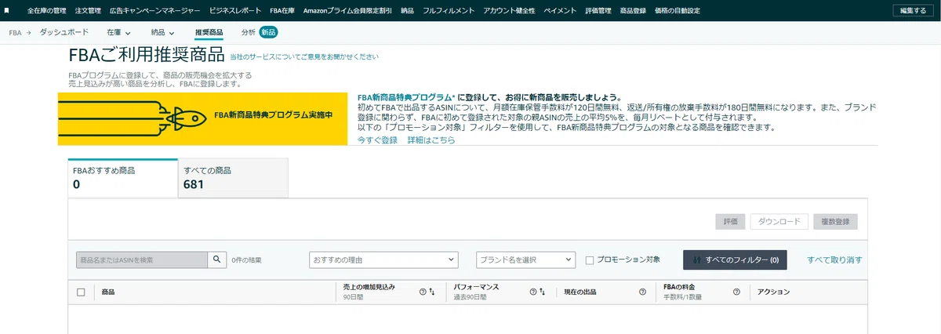Sort by 売上の増加見込み column arrows
This screenshot has width=941, height=334.
click(432, 292)
